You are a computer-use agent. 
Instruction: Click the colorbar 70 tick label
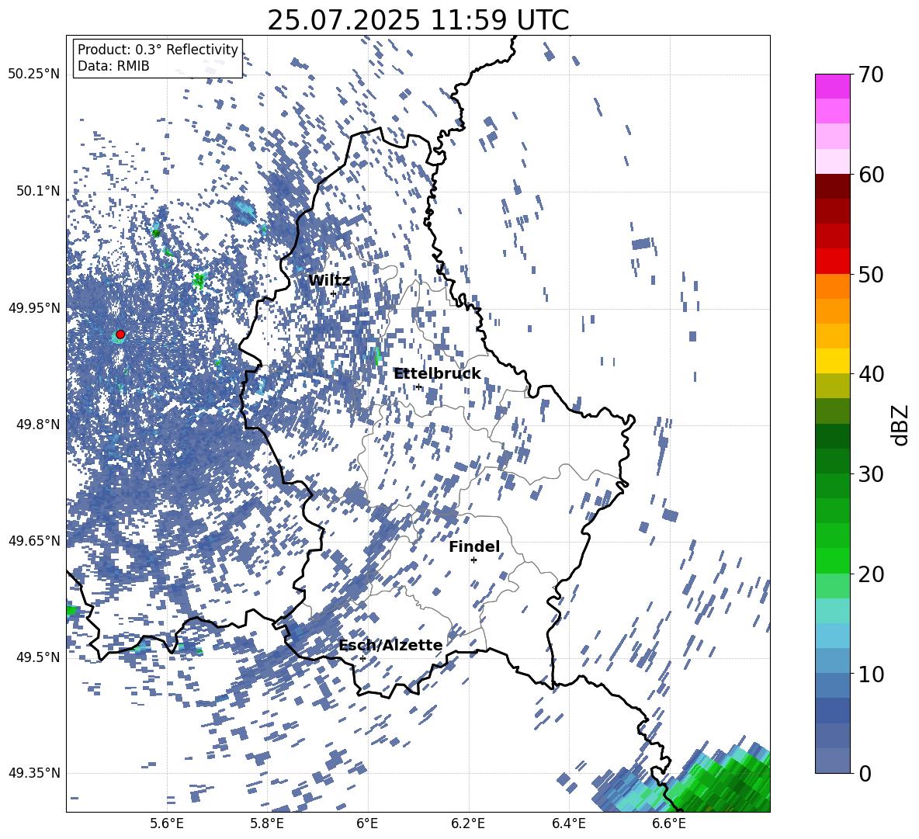[x=870, y=75]
